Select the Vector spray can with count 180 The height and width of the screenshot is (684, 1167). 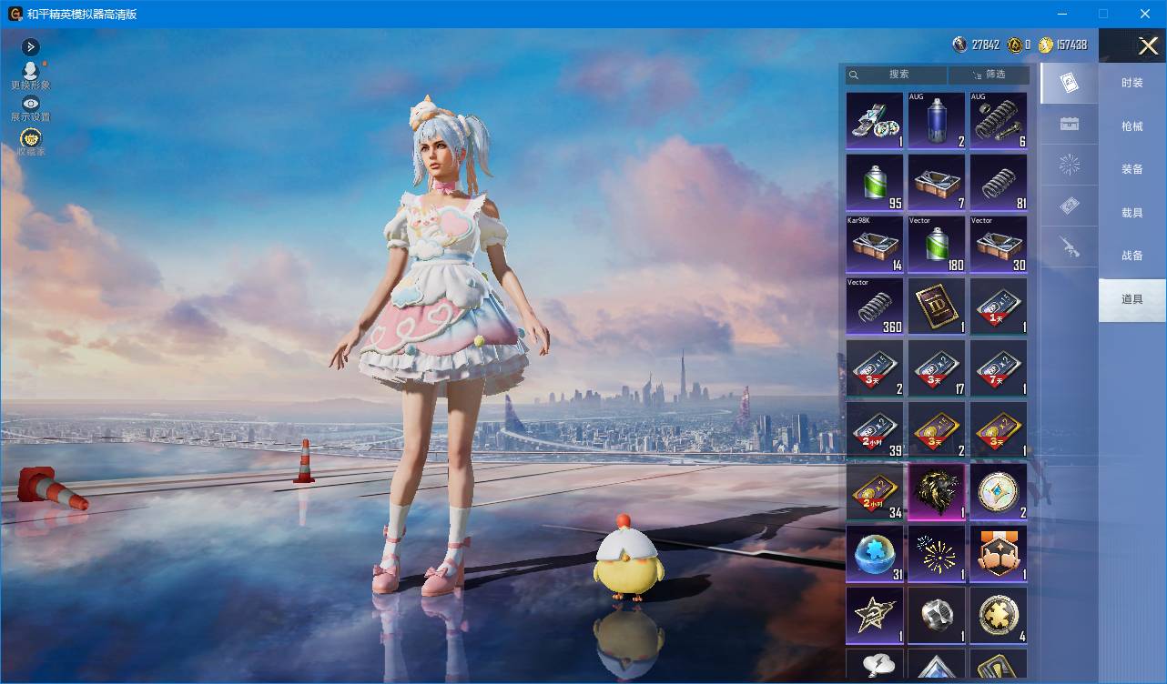click(937, 244)
